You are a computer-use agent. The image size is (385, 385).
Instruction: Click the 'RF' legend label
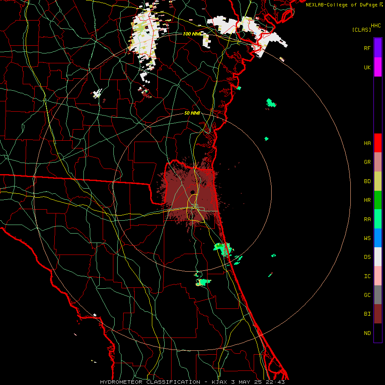[367, 48]
